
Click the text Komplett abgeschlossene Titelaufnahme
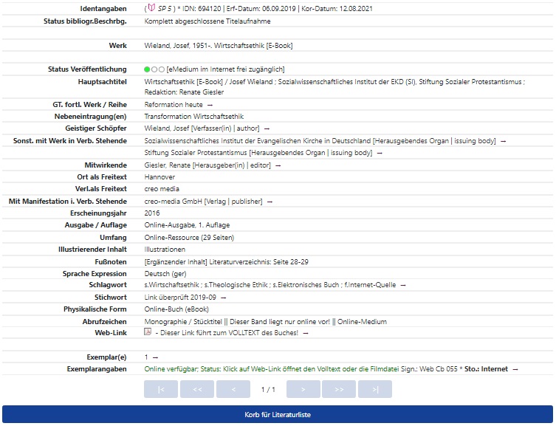pyautogui.click(x=207, y=21)
